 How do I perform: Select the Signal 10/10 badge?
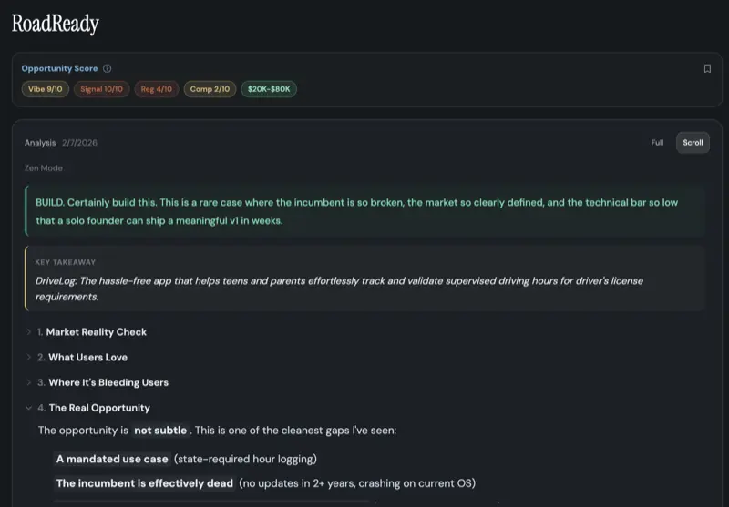pos(101,89)
